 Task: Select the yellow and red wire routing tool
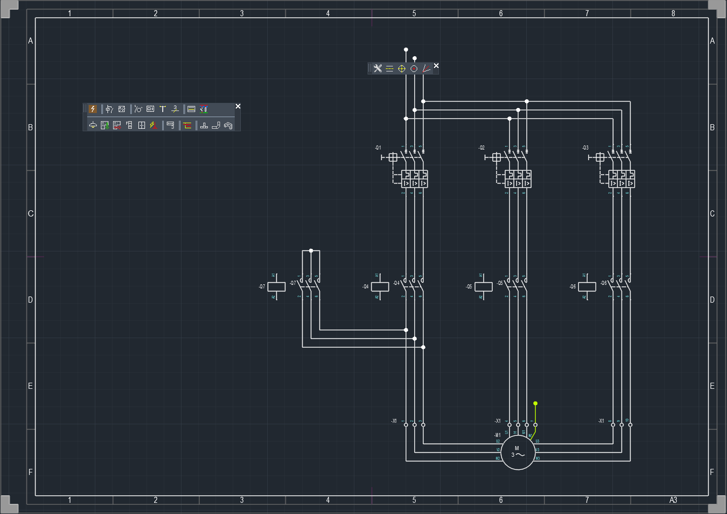click(x=188, y=125)
